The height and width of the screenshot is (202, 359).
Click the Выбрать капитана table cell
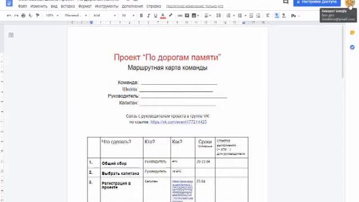coord(122,173)
